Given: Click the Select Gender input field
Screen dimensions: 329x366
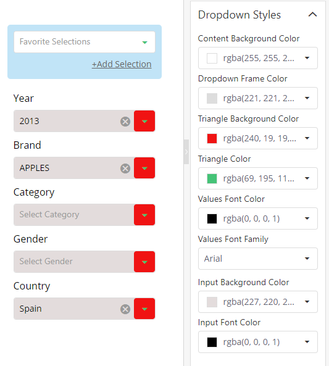Looking at the screenshot, I should pyautogui.click(x=74, y=262).
